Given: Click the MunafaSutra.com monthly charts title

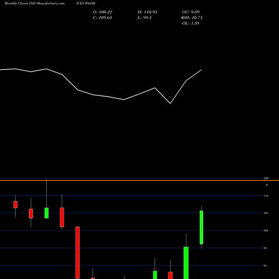Looking at the screenshot, I should [35, 3].
